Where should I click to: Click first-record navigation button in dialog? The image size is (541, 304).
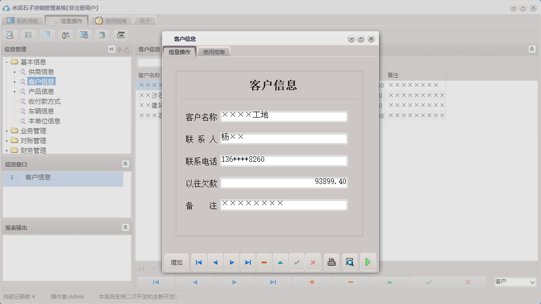click(199, 262)
